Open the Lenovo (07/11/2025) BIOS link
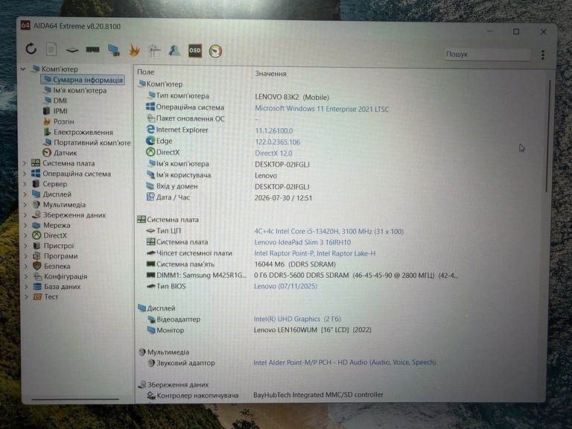 click(x=285, y=286)
